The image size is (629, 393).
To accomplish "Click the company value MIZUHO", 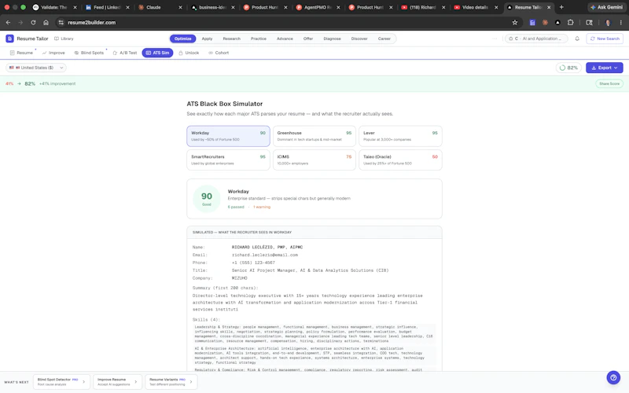I will coord(240,278).
